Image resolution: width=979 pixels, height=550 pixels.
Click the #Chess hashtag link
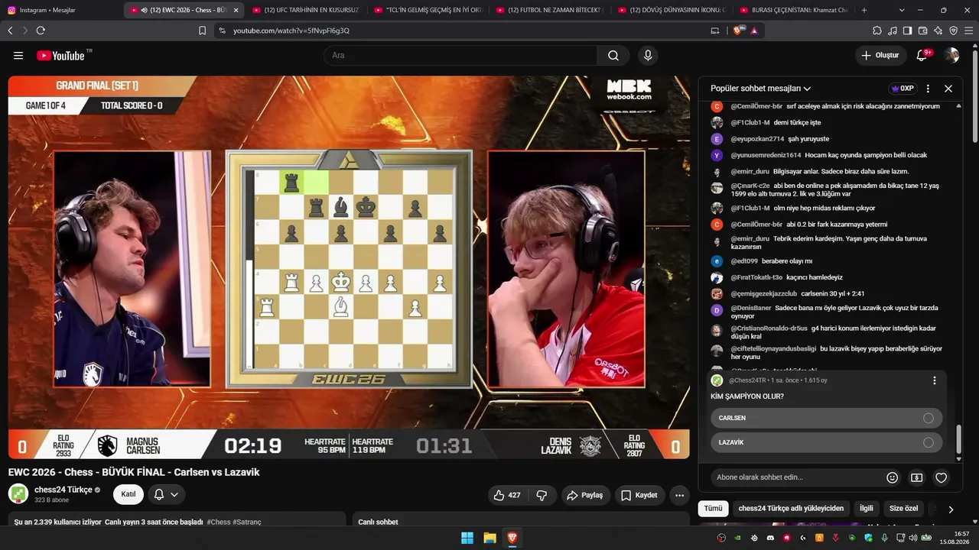219,522
